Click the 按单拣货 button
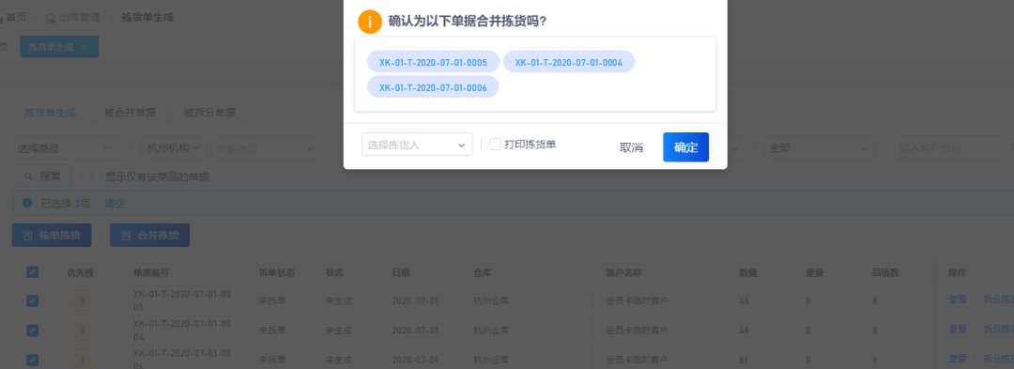This screenshot has height=369, width=1014. pos(52,236)
